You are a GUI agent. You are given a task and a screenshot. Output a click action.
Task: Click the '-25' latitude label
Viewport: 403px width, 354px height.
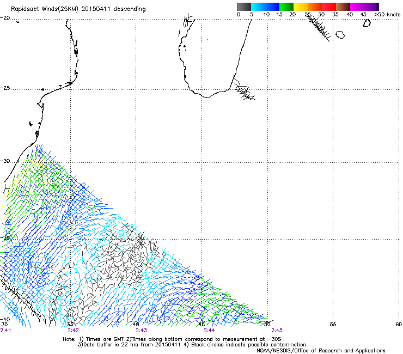[5, 88]
